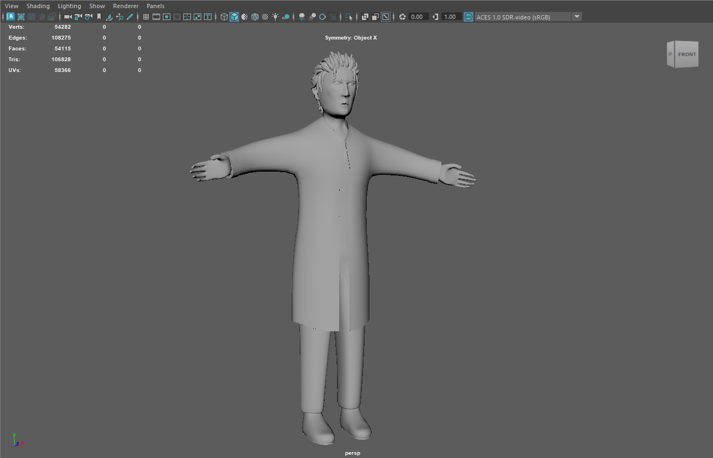Viewport: 713px width, 458px height.
Task: Open the Shading menu
Action: [x=38, y=6]
